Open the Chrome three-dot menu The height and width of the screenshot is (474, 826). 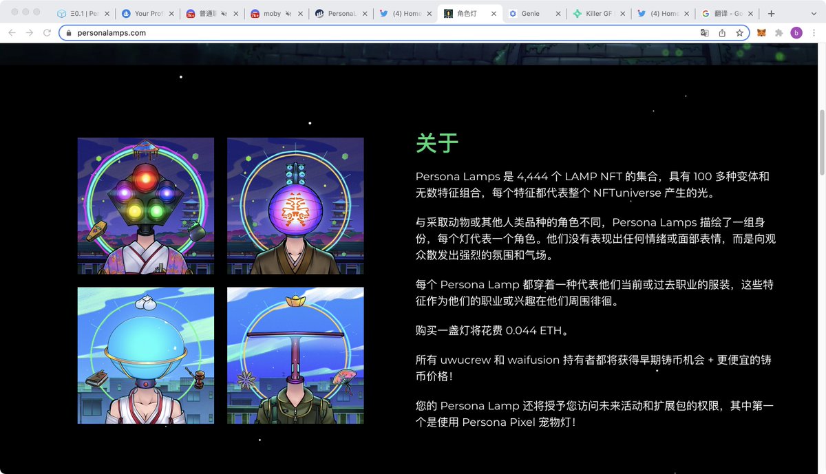pyautogui.click(x=814, y=32)
